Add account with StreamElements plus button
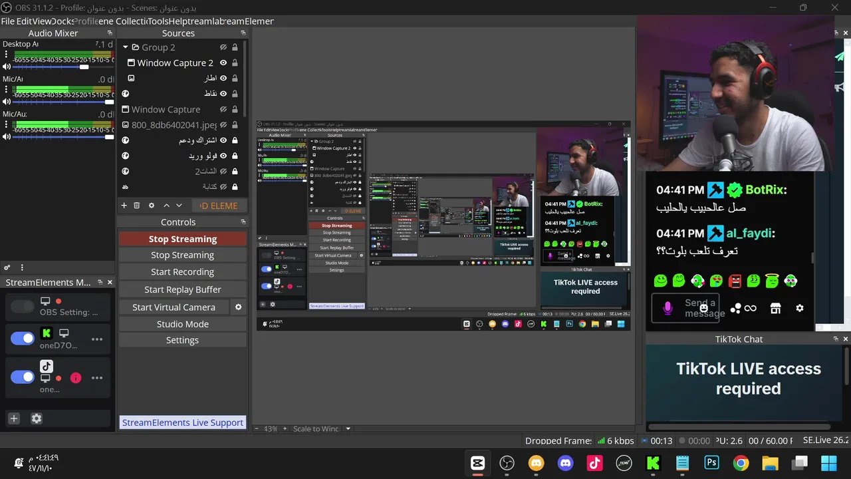The width and height of the screenshot is (851, 479). [14, 418]
